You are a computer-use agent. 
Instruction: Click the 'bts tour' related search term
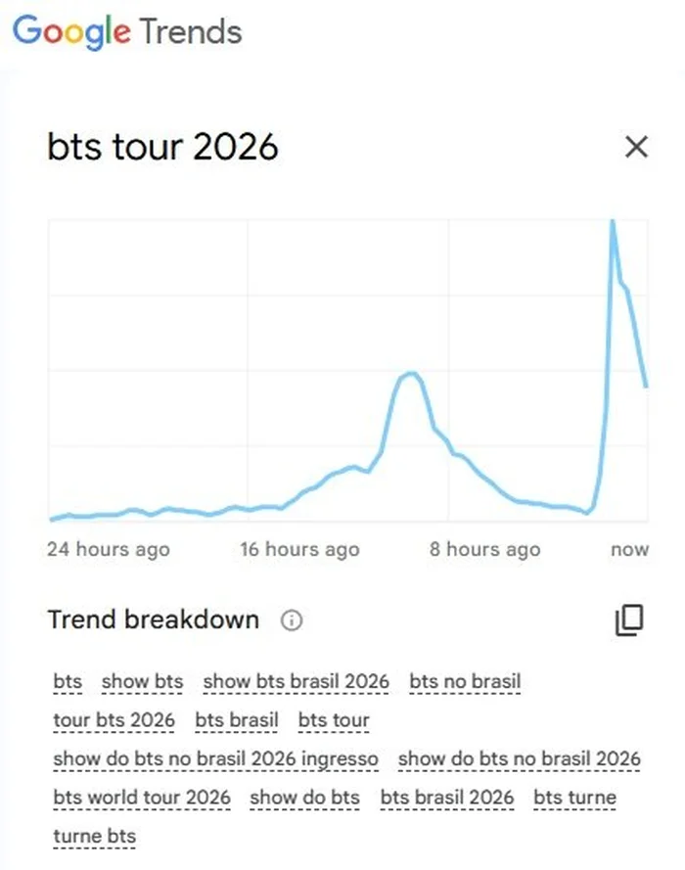333,719
